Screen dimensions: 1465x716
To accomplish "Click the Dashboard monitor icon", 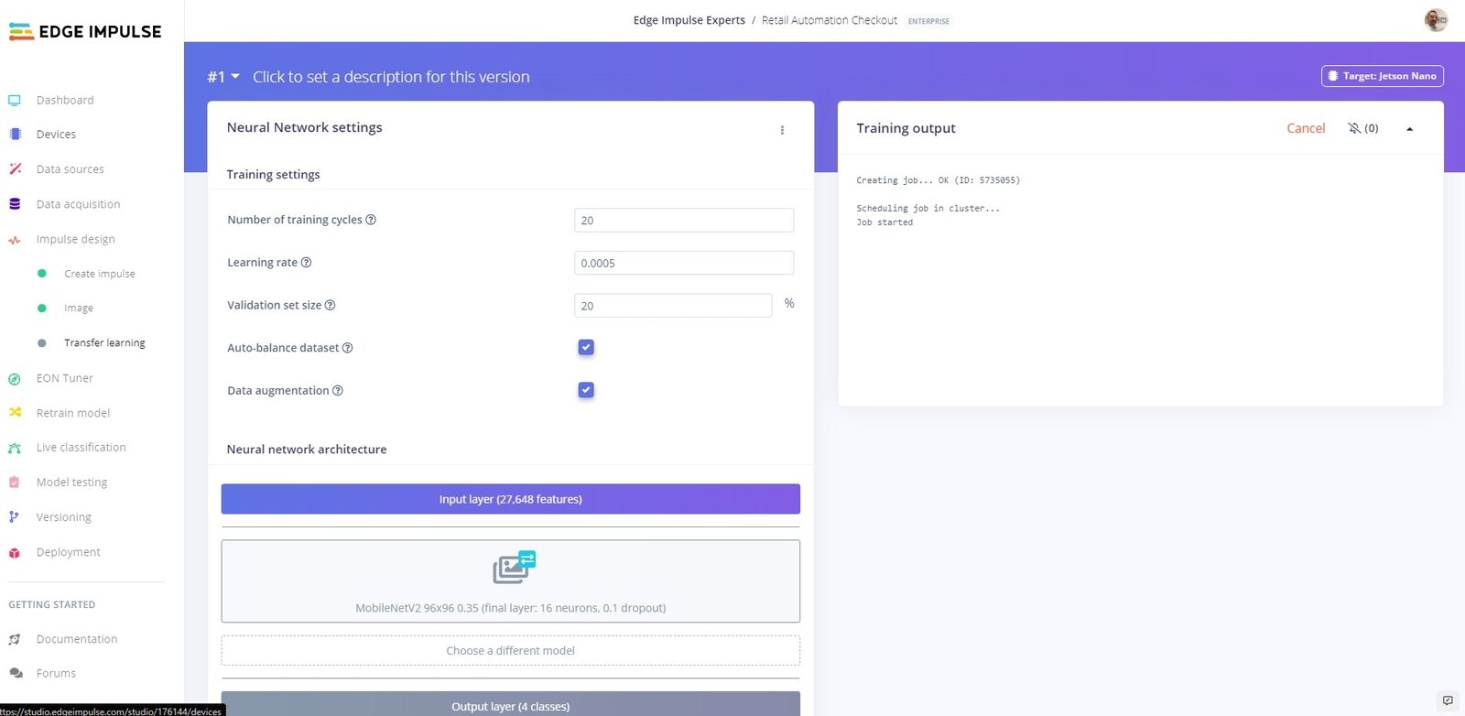I will click(15, 101).
